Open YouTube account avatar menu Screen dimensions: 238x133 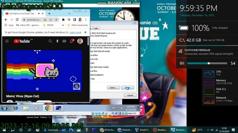(80, 41)
